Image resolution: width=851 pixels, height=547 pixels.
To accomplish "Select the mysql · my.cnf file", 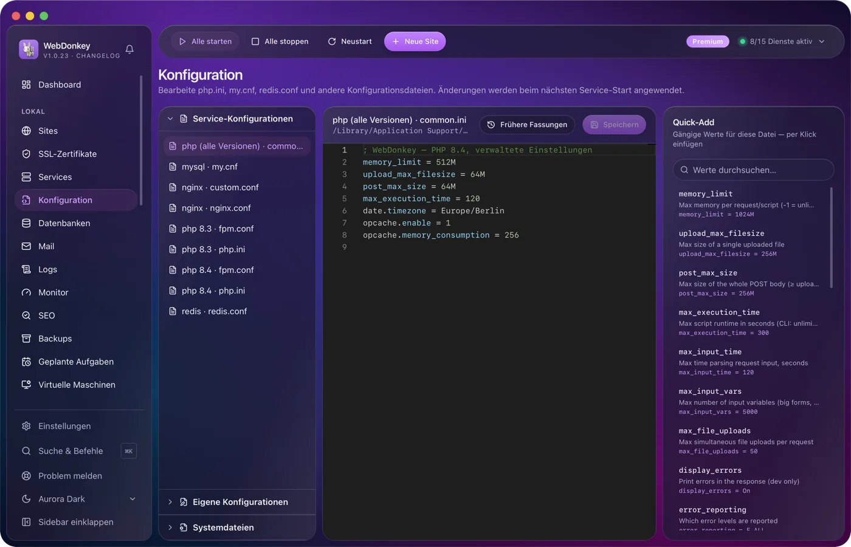I will pos(237,167).
